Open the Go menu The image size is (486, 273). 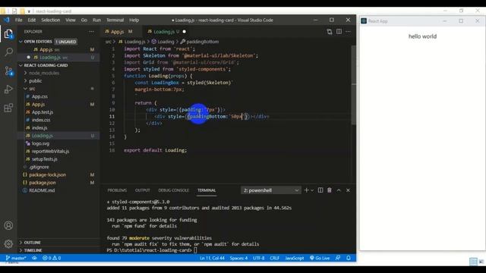coord(84,20)
